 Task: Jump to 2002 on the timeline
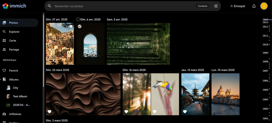(265, 118)
